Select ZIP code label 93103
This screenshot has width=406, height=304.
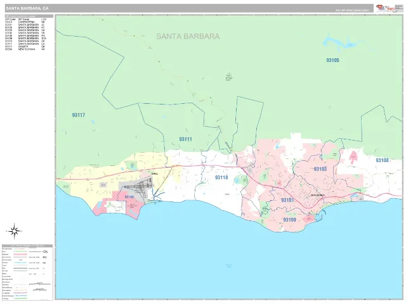320,169
